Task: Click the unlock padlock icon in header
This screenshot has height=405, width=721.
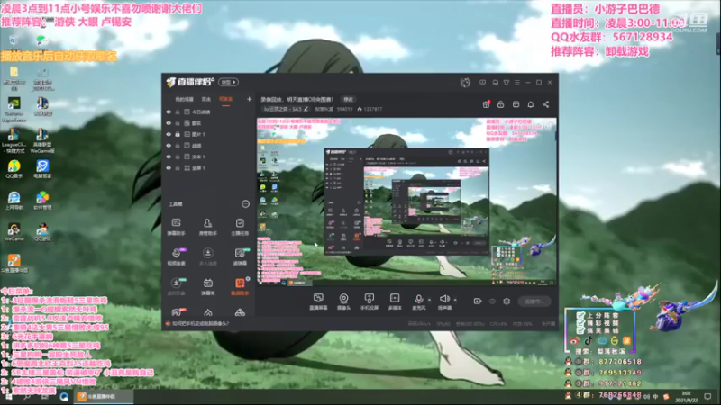Action: 501,104
